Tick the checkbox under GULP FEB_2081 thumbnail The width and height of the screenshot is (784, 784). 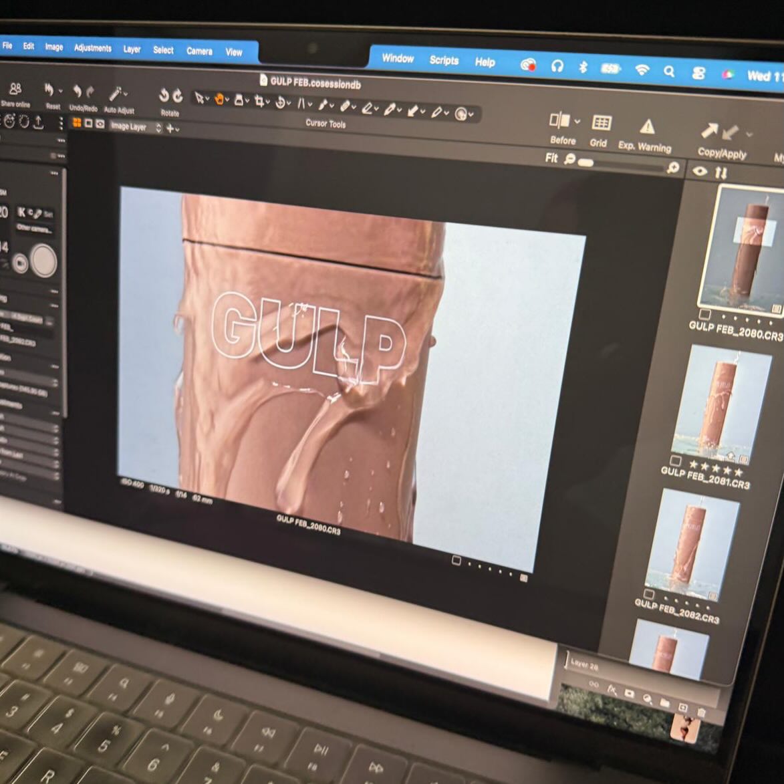pyautogui.click(x=676, y=461)
